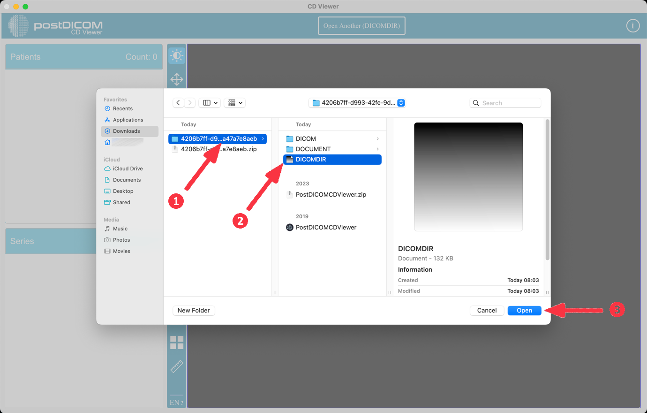Create a New Folder
This screenshot has width=647, height=413.
click(x=193, y=310)
